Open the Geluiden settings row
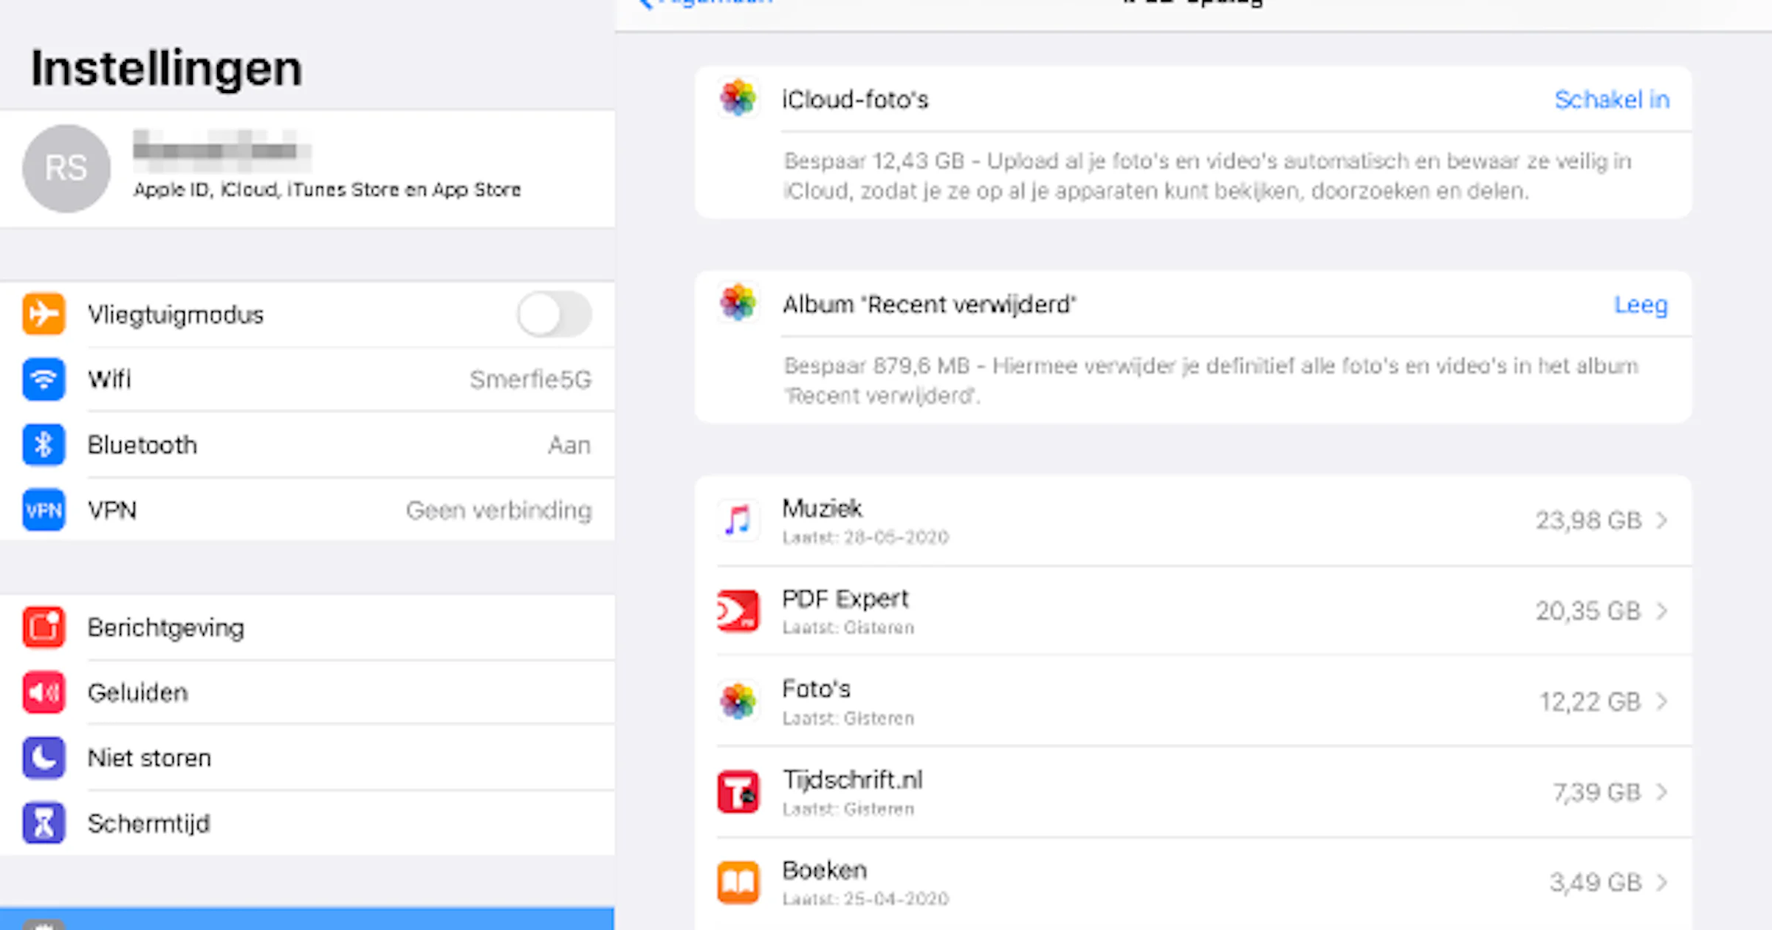The width and height of the screenshot is (1772, 930). (307, 692)
